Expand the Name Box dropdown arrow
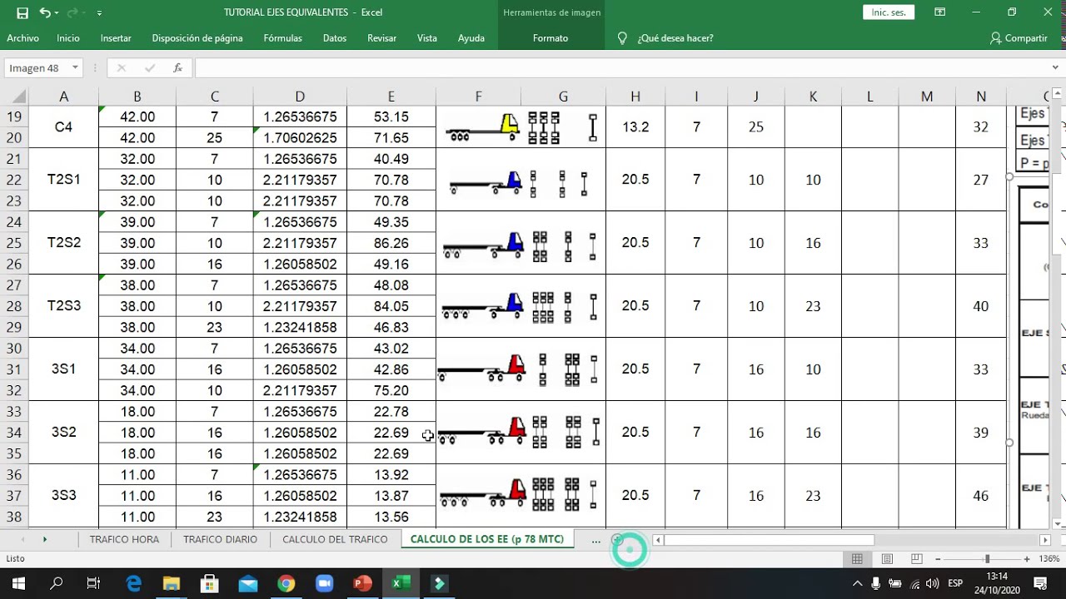 [75, 68]
